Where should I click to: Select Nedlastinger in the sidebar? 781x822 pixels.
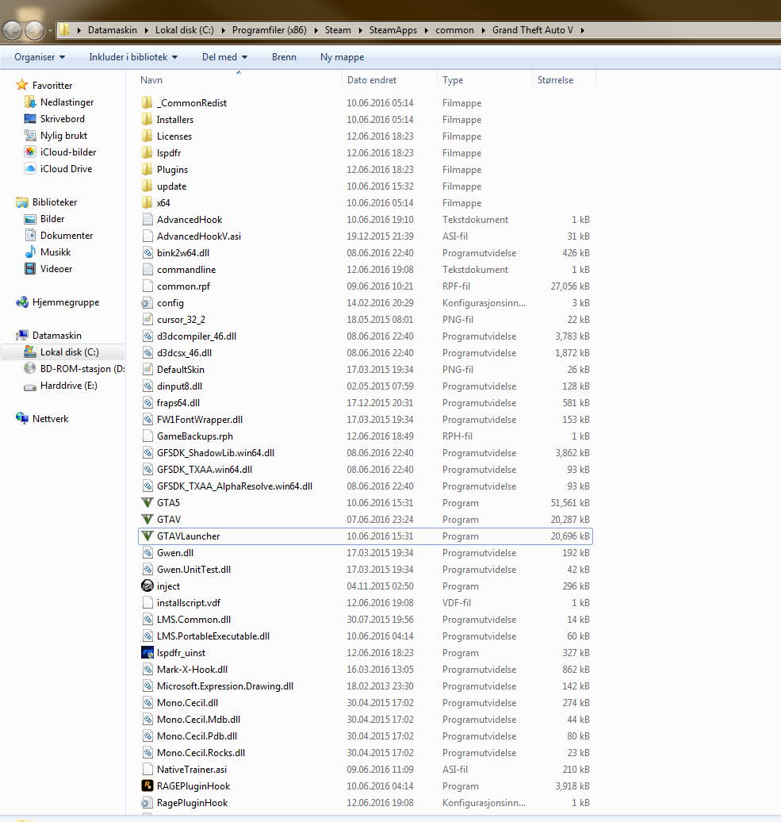pos(67,102)
